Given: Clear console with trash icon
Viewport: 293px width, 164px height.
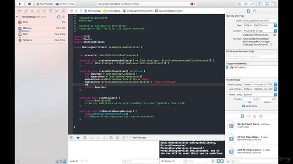Looking at the screenshot, I should click(x=212, y=161).
